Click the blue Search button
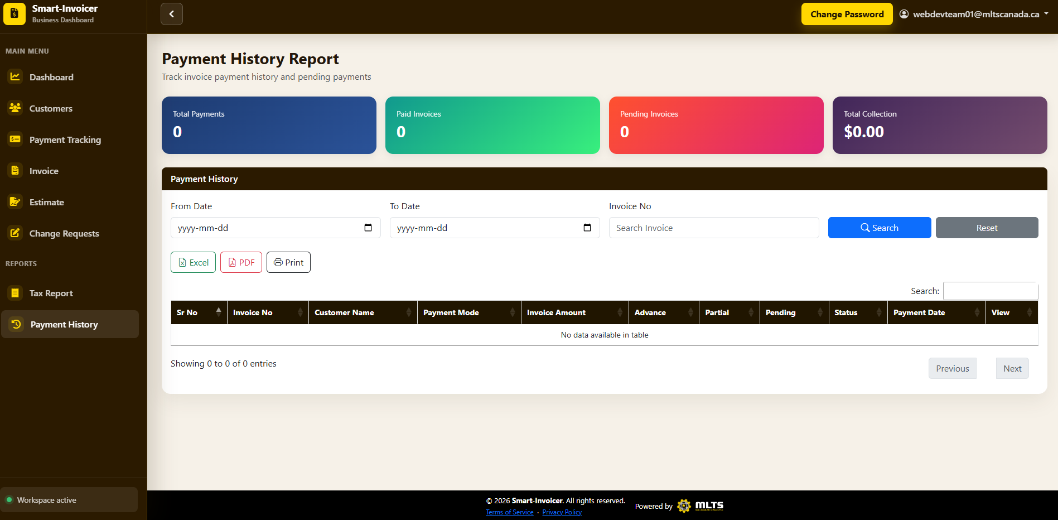The width and height of the screenshot is (1058, 520). (880, 228)
